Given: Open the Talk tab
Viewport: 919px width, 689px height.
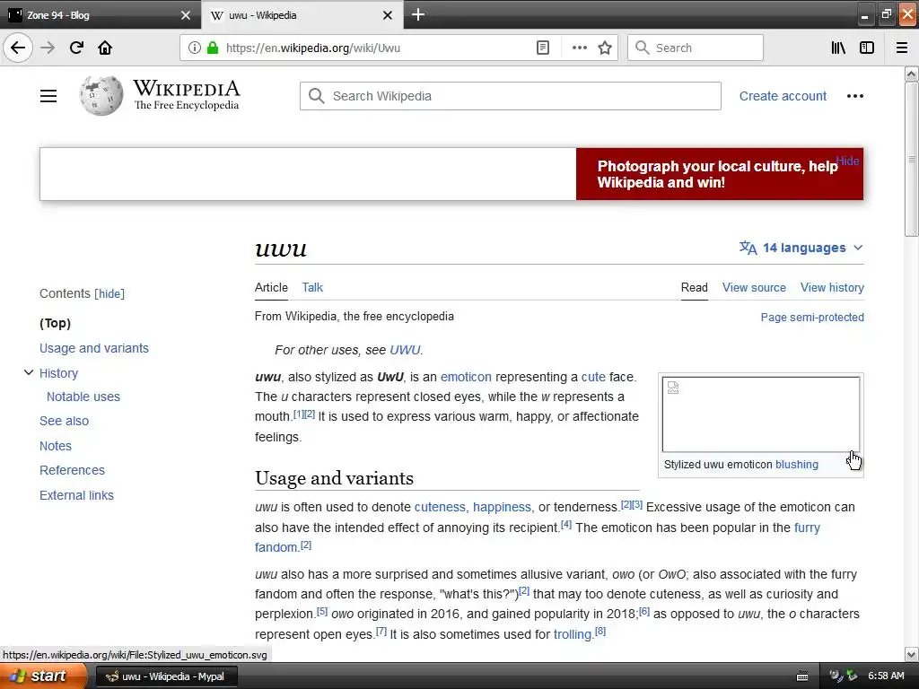Looking at the screenshot, I should point(312,287).
